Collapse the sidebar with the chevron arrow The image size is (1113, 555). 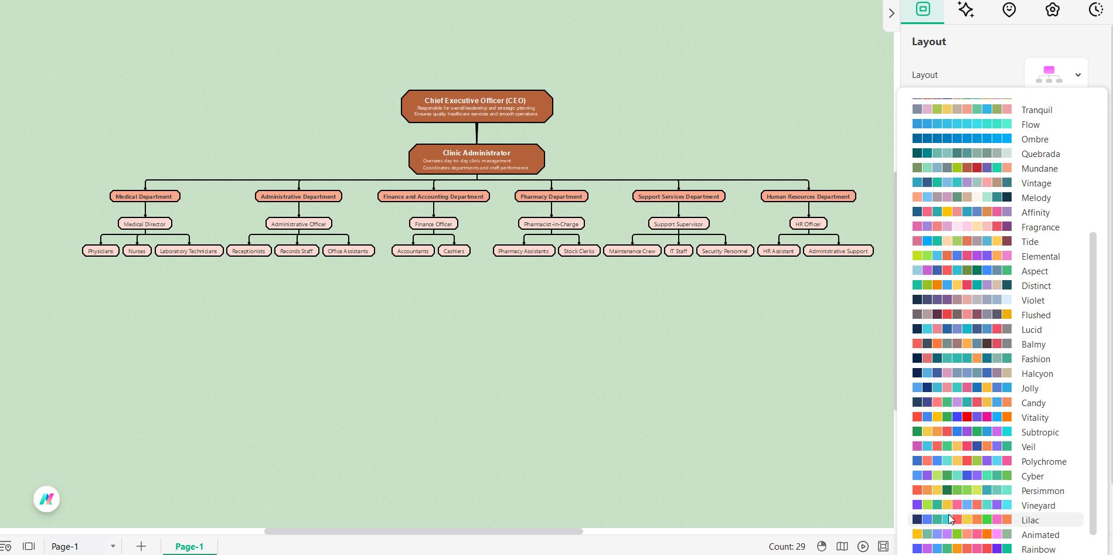891,13
